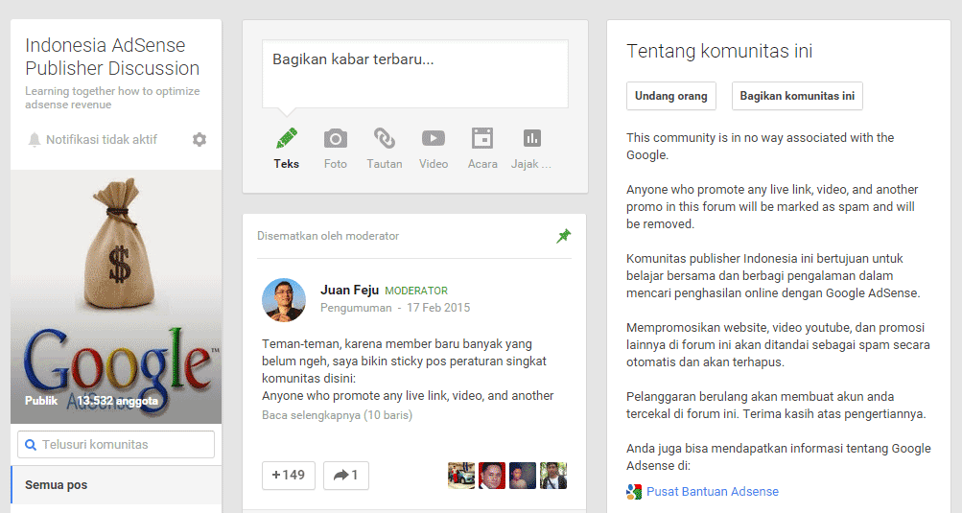Click the Indonesia AdSense Publisher Discussion title

pos(112,57)
